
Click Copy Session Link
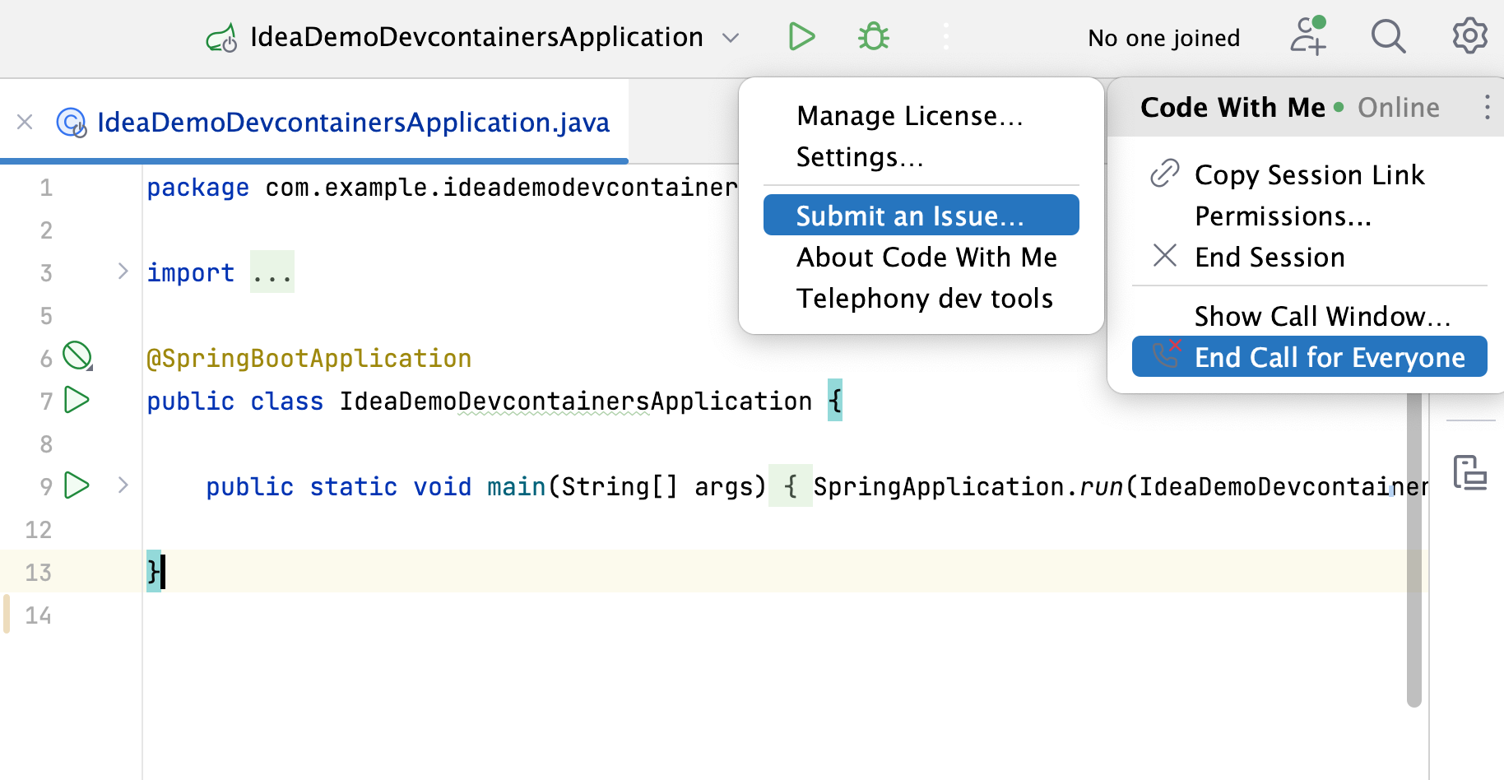point(1308,175)
